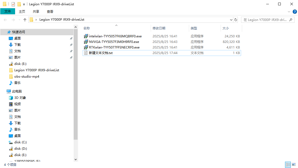The height and width of the screenshot is (168, 298).
Task: Click the RTKwlan installer file icon
Action: [86, 47]
